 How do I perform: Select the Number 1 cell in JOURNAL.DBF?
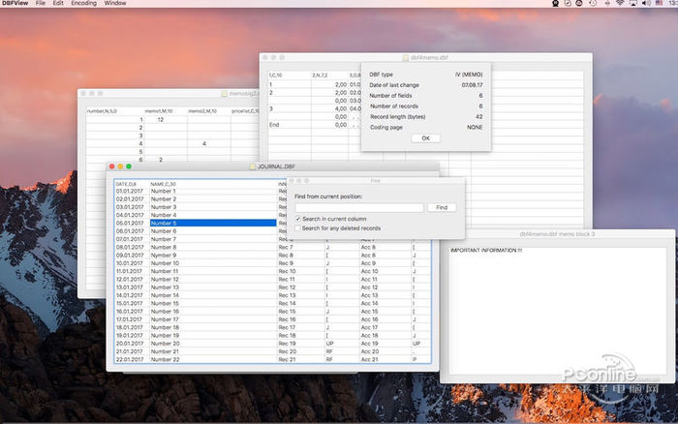(x=213, y=191)
